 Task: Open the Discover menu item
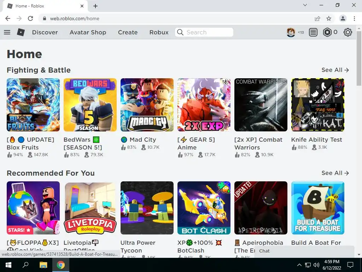click(45, 32)
